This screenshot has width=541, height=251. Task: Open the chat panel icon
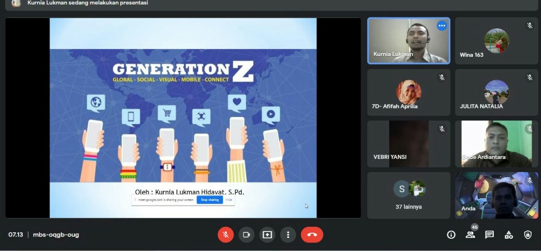pos(490,234)
